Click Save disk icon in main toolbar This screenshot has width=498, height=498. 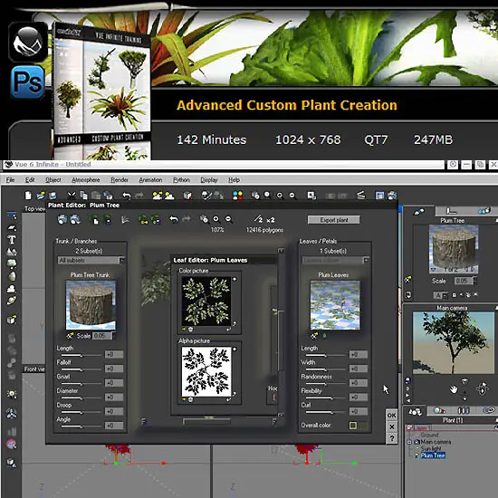(x=53, y=196)
